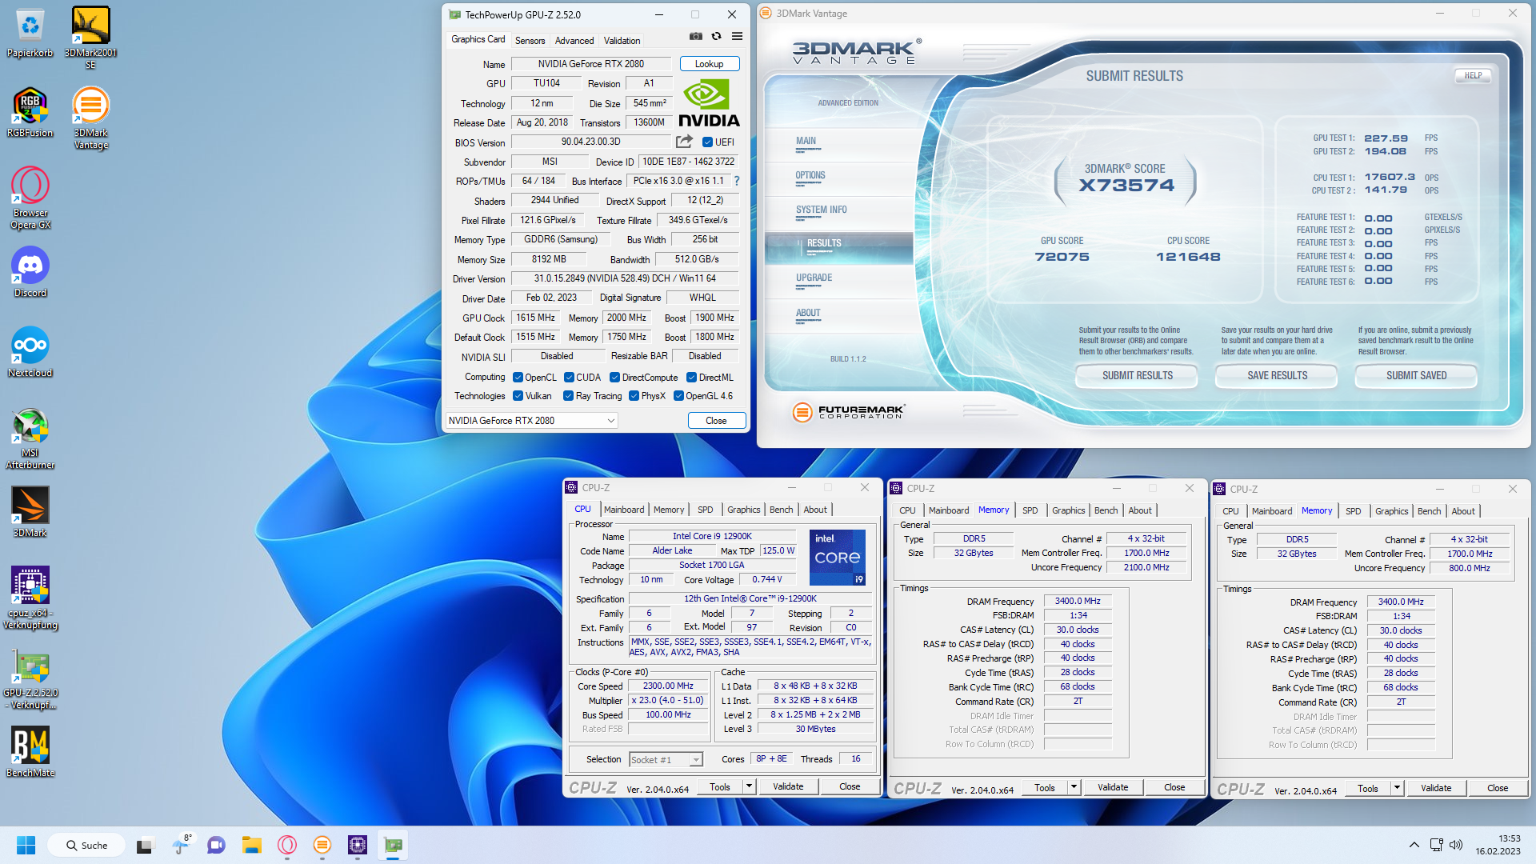The image size is (1536, 864).
Task: Toggle PhysX checkbox
Action: click(634, 396)
